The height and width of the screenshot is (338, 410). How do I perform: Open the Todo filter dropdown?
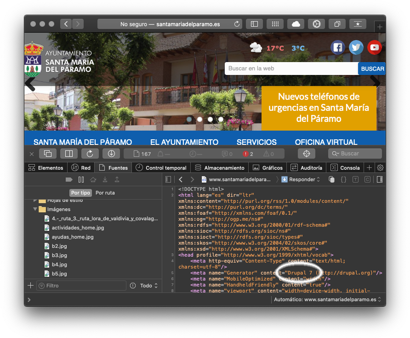pos(149,286)
